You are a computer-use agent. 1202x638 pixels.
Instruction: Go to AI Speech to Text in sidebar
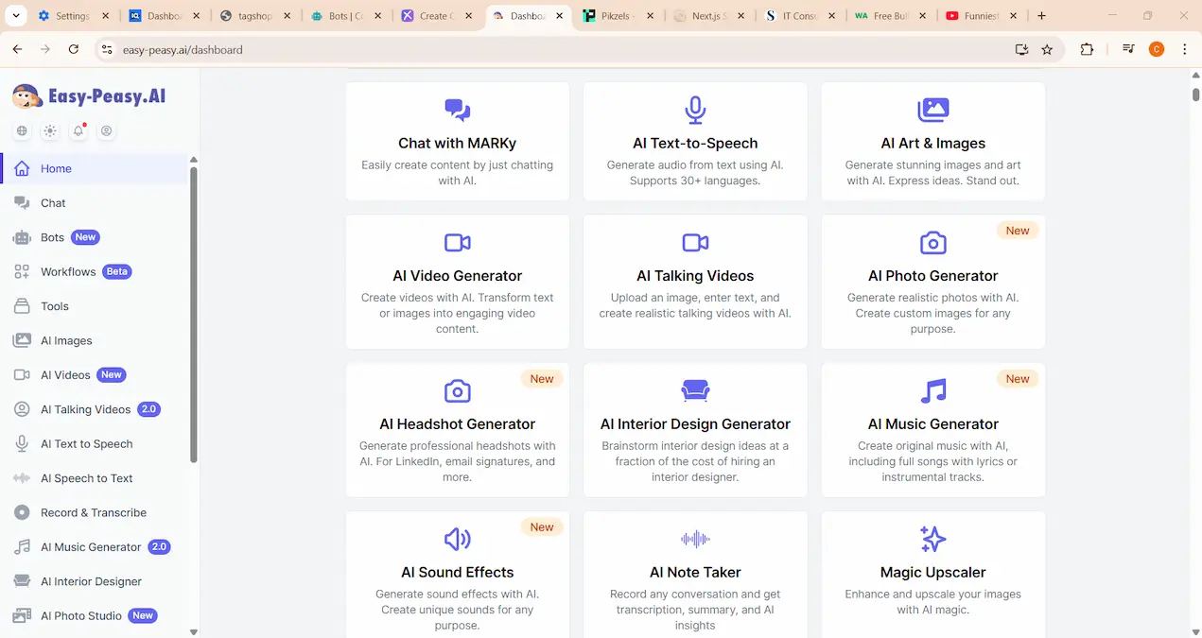(86, 478)
